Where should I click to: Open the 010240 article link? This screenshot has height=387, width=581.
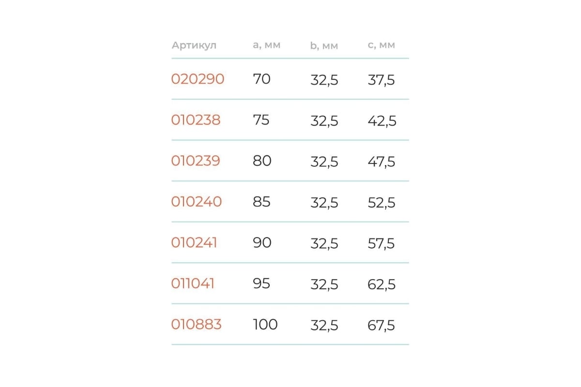196,202
